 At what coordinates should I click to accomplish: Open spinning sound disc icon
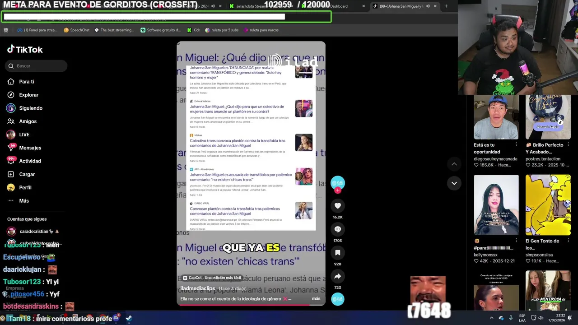(338, 299)
